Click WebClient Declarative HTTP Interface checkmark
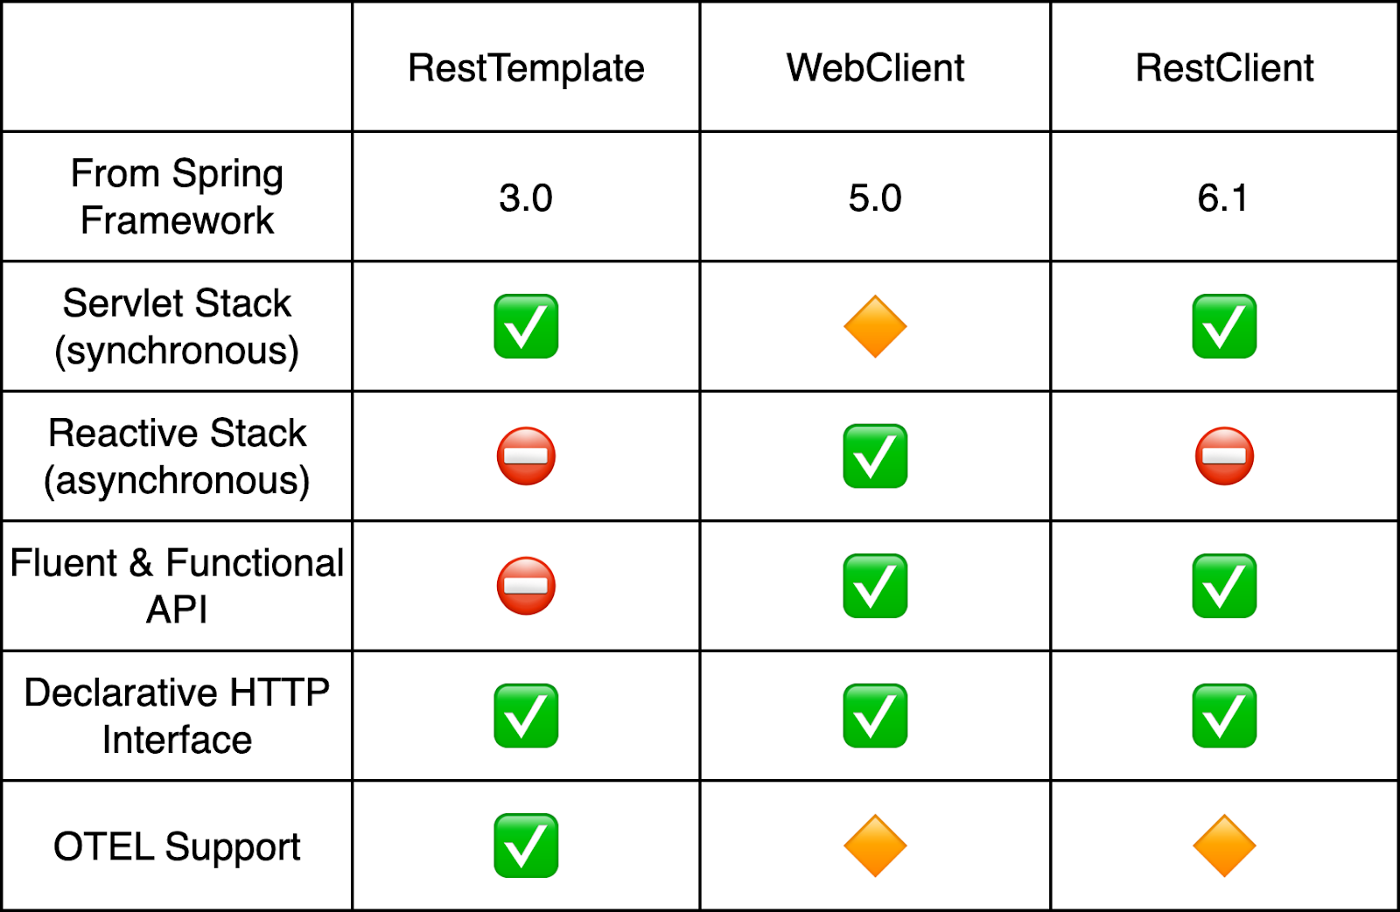1400x912 pixels. coord(875,715)
